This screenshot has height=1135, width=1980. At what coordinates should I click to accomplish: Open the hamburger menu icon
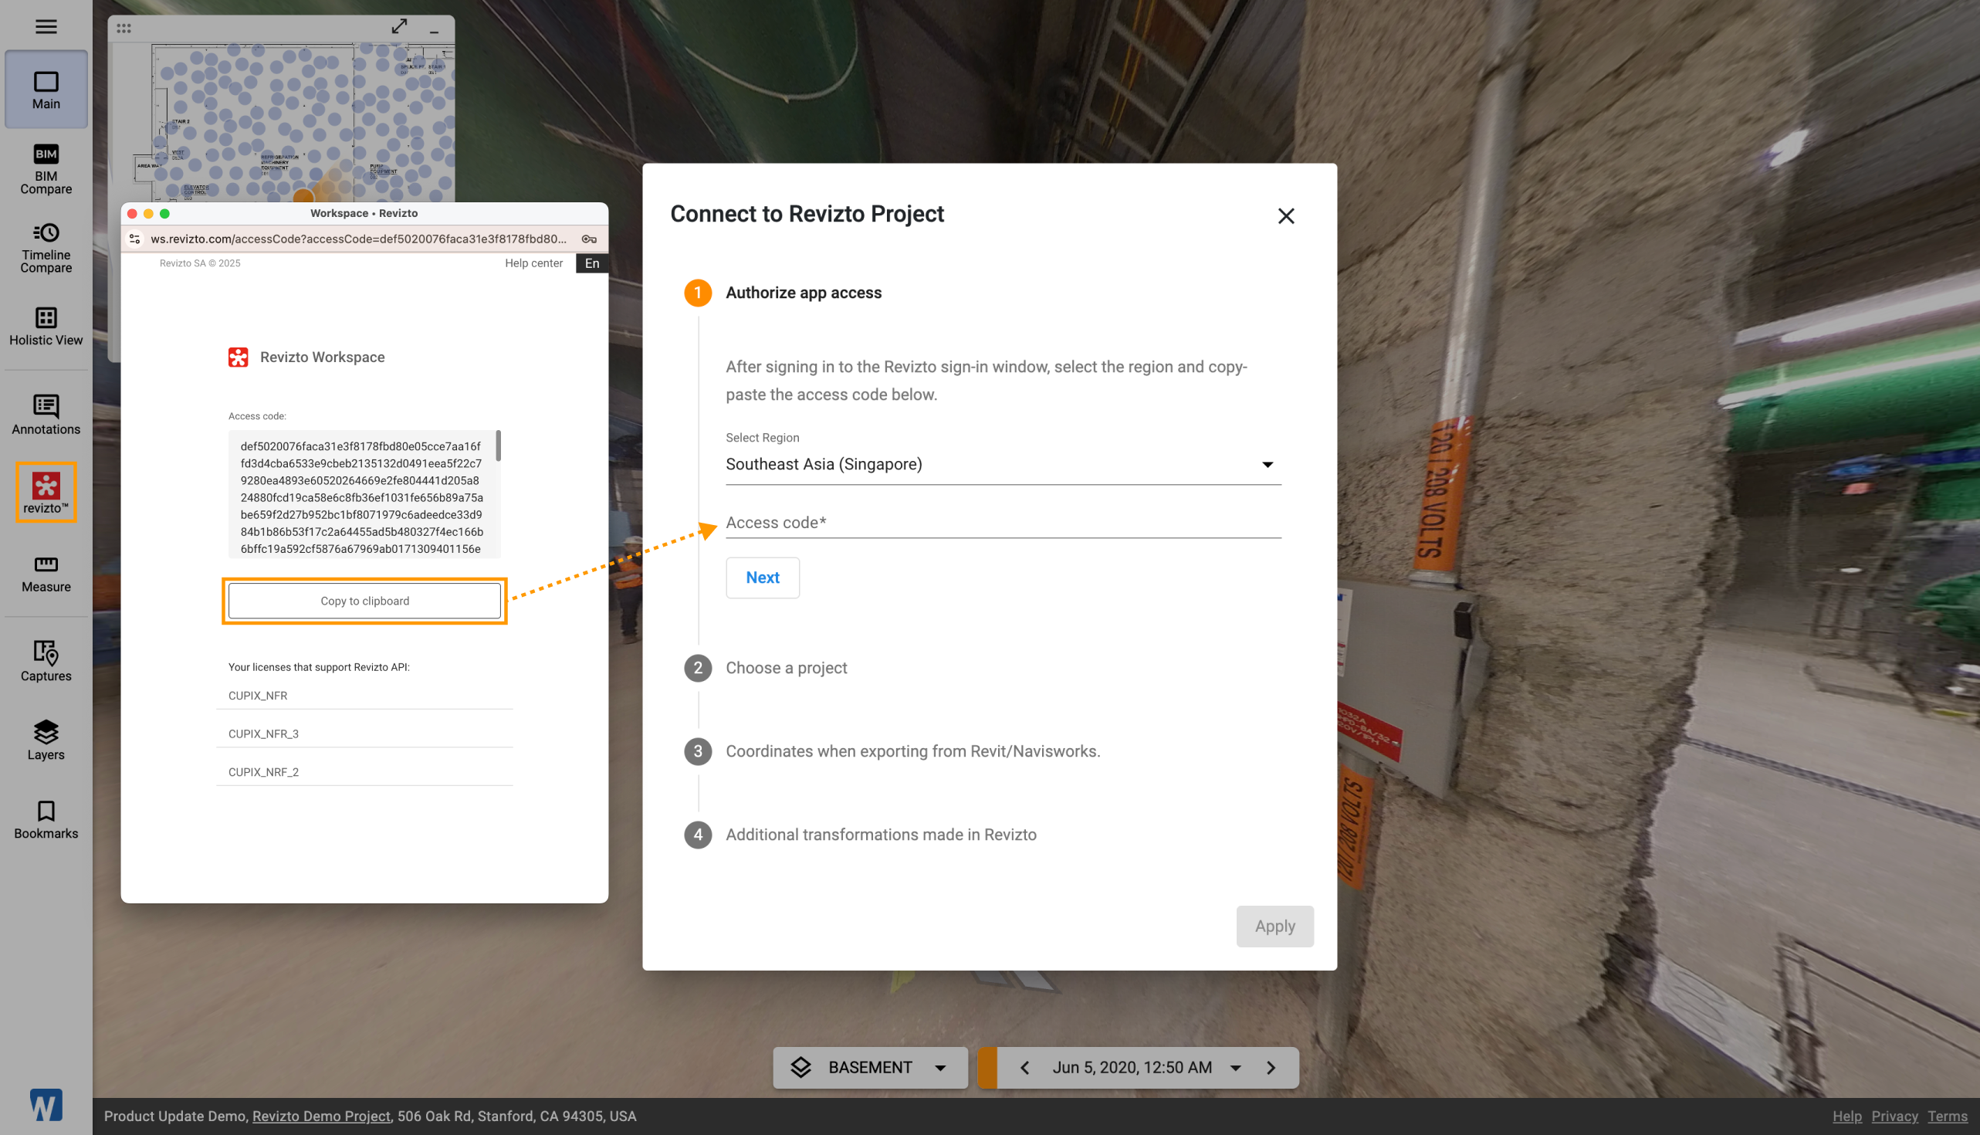pyautogui.click(x=46, y=26)
